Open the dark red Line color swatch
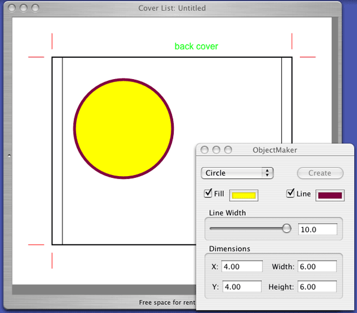357x313 pixels. 330,195
